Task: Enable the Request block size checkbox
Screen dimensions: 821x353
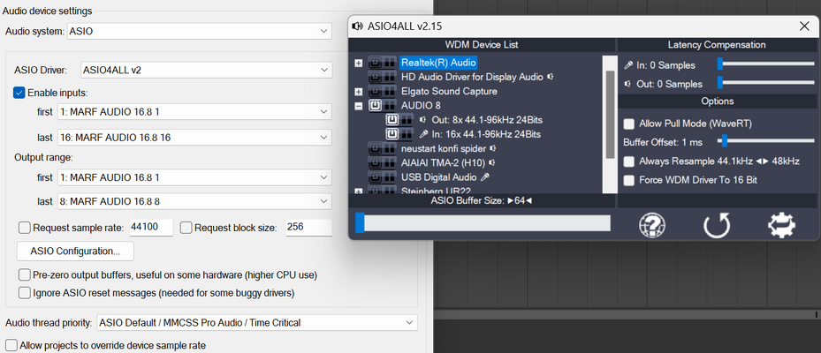Action: [186, 228]
